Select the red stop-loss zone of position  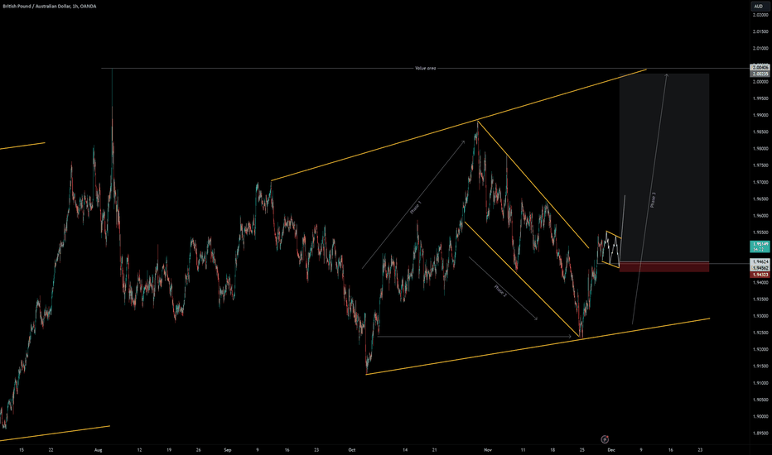pyautogui.click(x=664, y=267)
